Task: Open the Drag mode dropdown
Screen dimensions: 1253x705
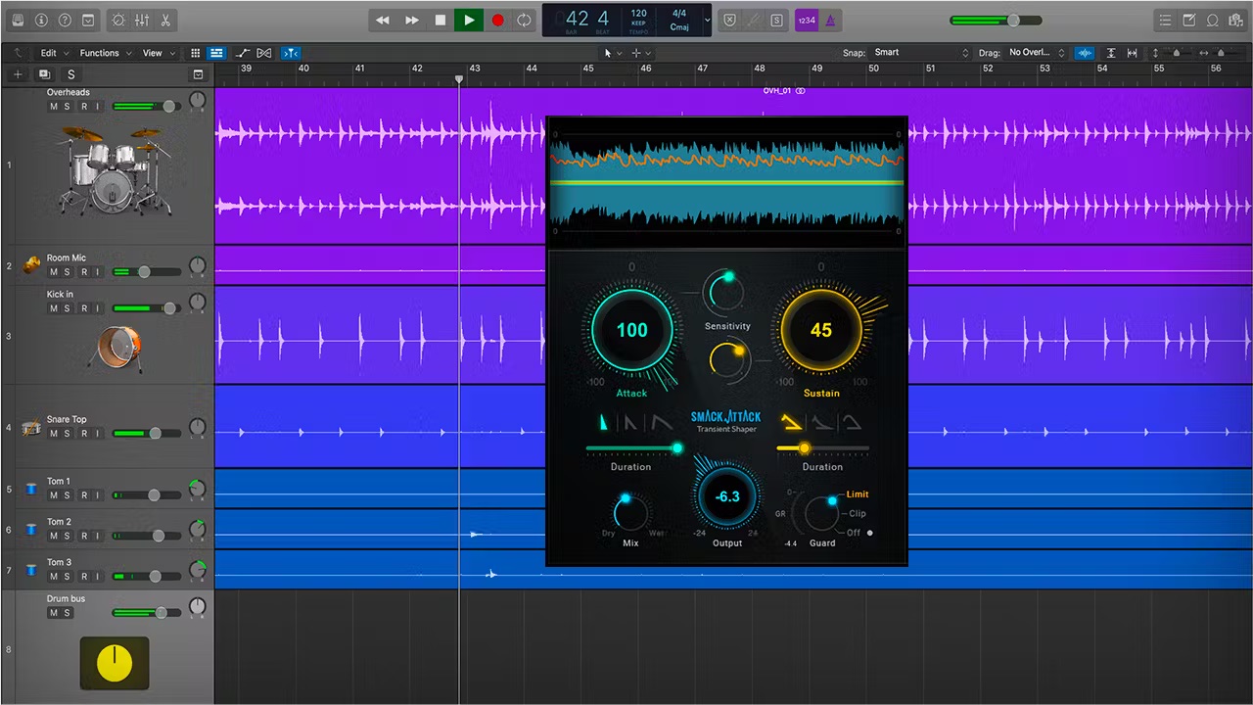Action: (x=1036, y=53)
